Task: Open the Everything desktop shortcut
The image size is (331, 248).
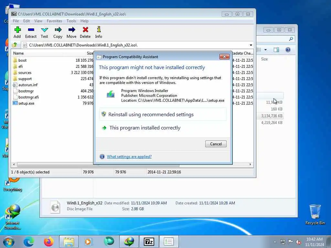Action: [13, 184]
